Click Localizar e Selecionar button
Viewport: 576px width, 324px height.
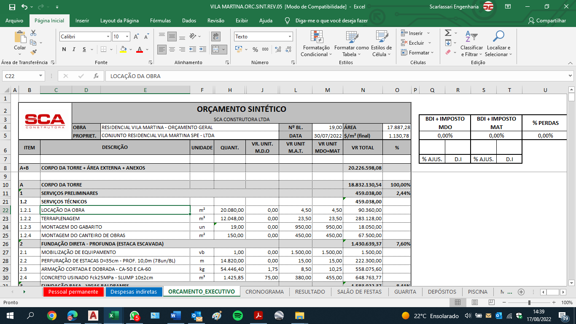498,44
